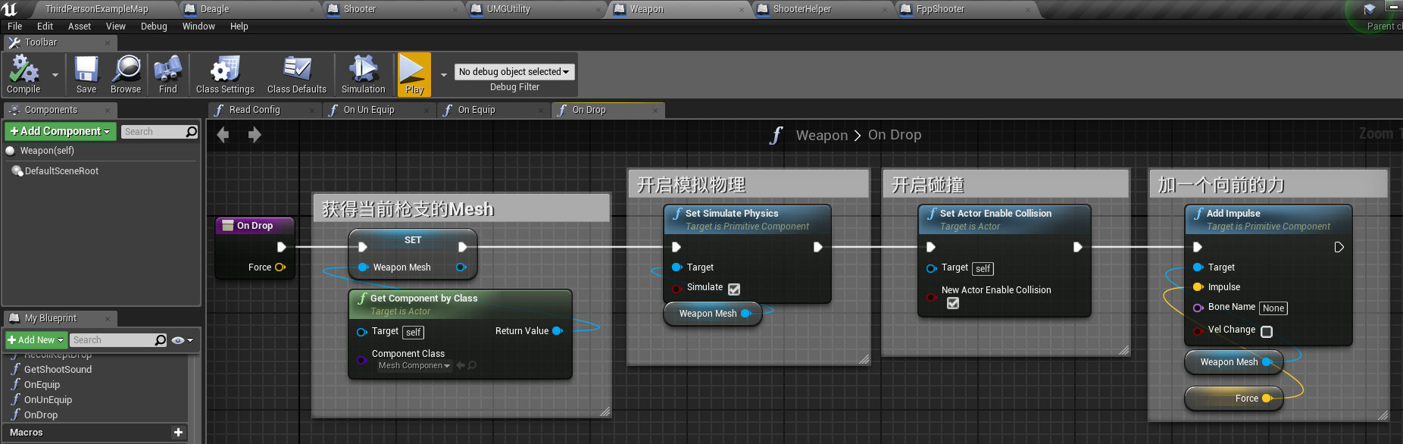Open the File menu
The width and height of the screenshot is (1403, 444).
[14, 27]
